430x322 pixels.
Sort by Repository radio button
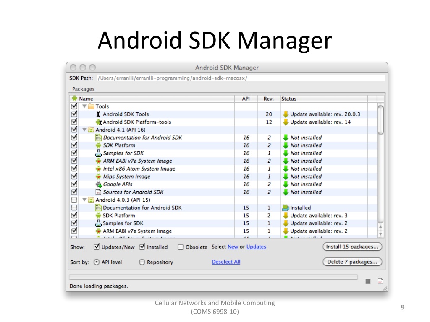142,262
